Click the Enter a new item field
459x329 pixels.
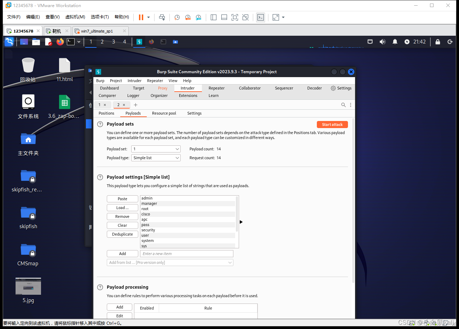(187, 254)
